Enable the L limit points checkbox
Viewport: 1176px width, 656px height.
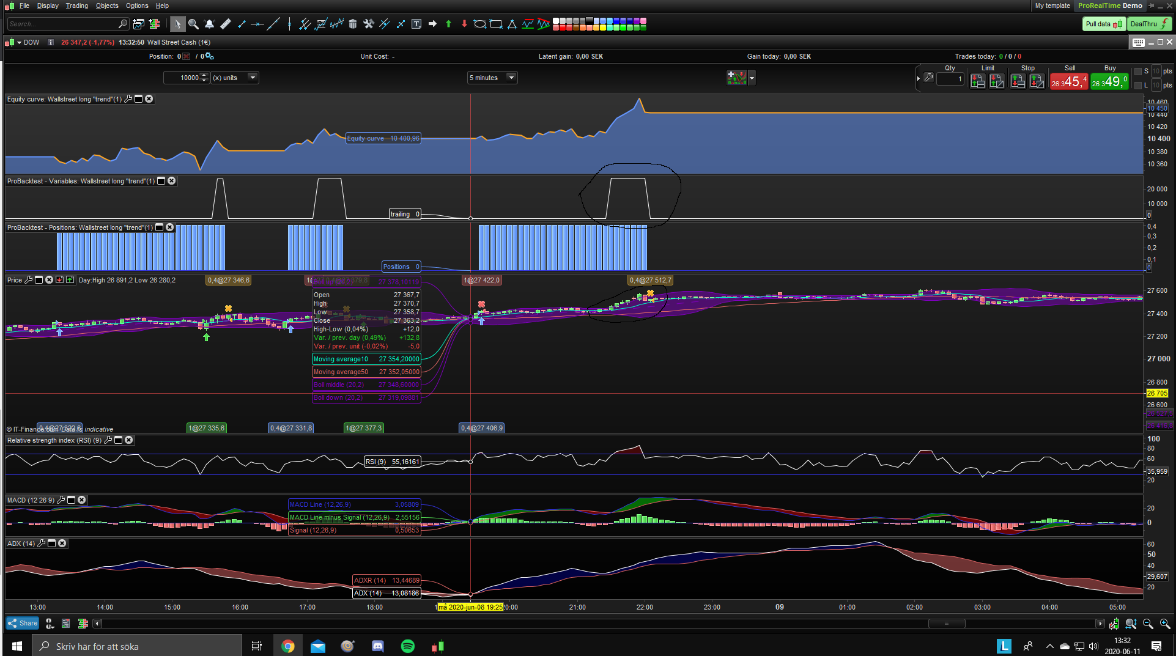pos(1138,86)
